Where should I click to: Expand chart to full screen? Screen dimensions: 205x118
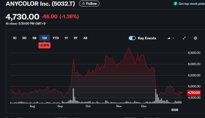point(184,38)
